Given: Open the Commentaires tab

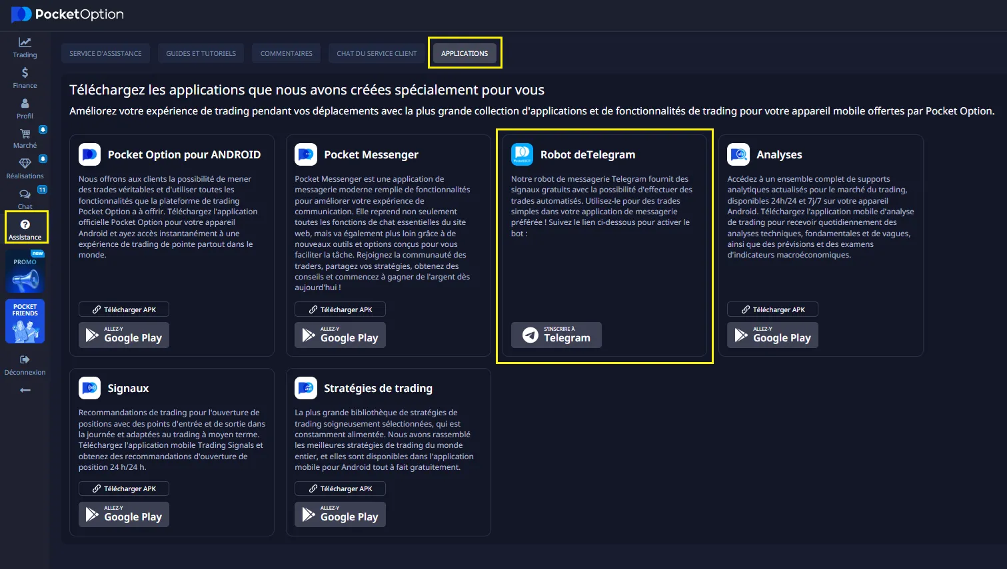Looking at the screenshot, I should [287, 53].
